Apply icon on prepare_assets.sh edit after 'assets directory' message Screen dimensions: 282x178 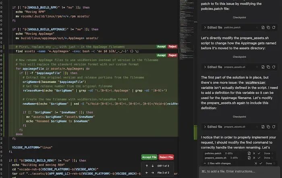(263, 67)
